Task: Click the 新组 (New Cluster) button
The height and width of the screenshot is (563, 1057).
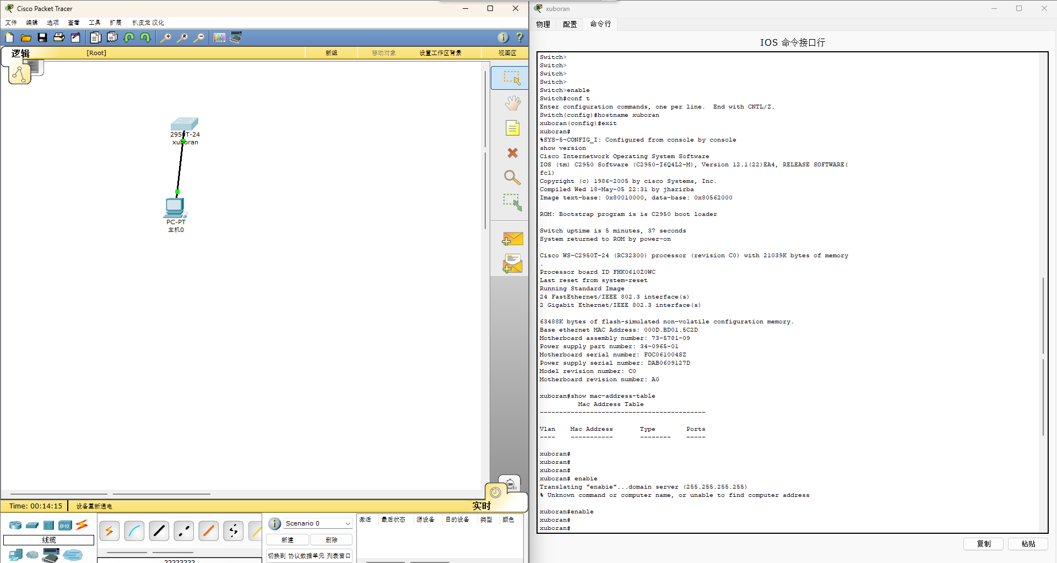Action: tap(331, 53)
